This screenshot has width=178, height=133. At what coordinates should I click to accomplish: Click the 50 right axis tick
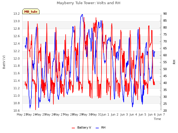[x=165, y=69]
